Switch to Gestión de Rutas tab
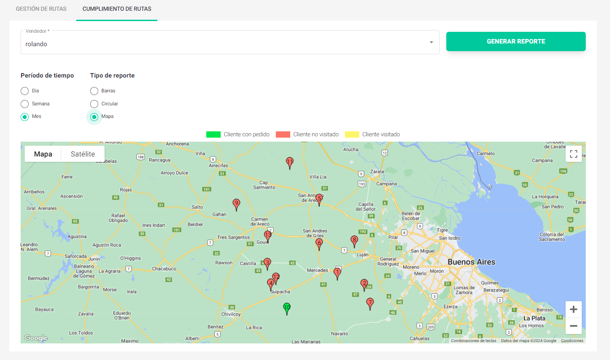The height and width of the screenshot is (360, 610). point(41,9)
